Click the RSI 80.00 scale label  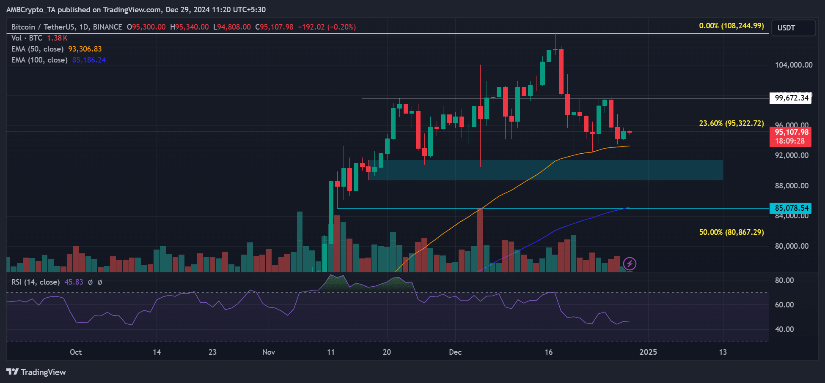784,280
